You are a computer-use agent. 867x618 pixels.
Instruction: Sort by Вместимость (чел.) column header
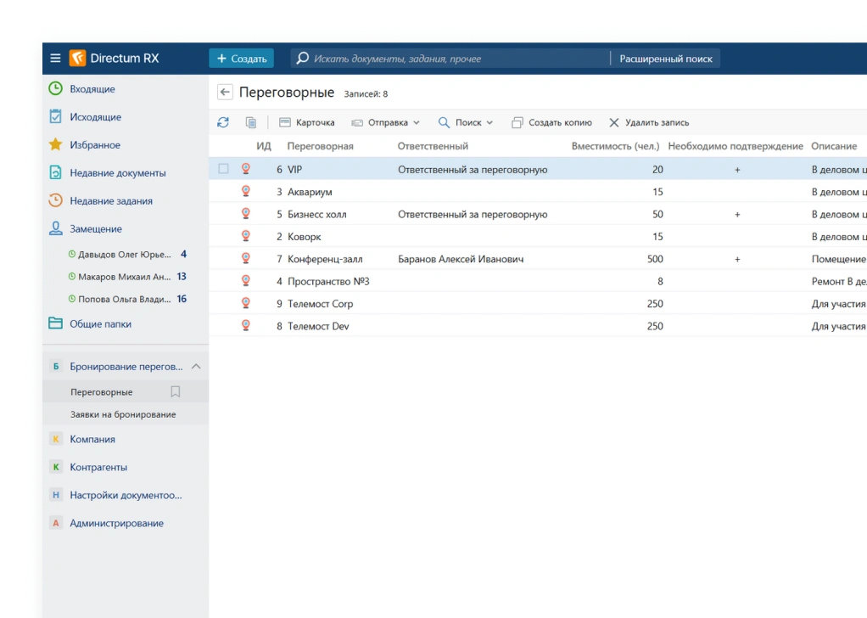point(615,146)
